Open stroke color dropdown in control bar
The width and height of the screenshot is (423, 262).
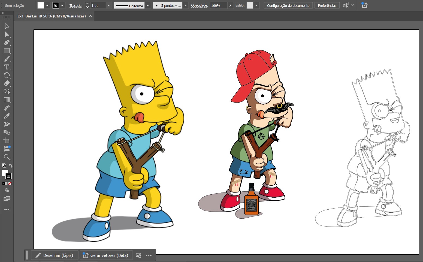pos(62,5)
